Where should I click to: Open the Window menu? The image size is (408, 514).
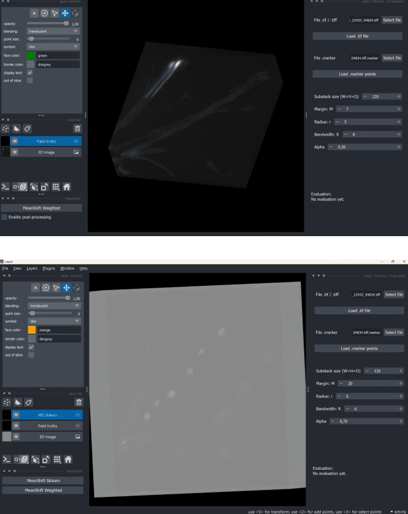click(67, 268)
